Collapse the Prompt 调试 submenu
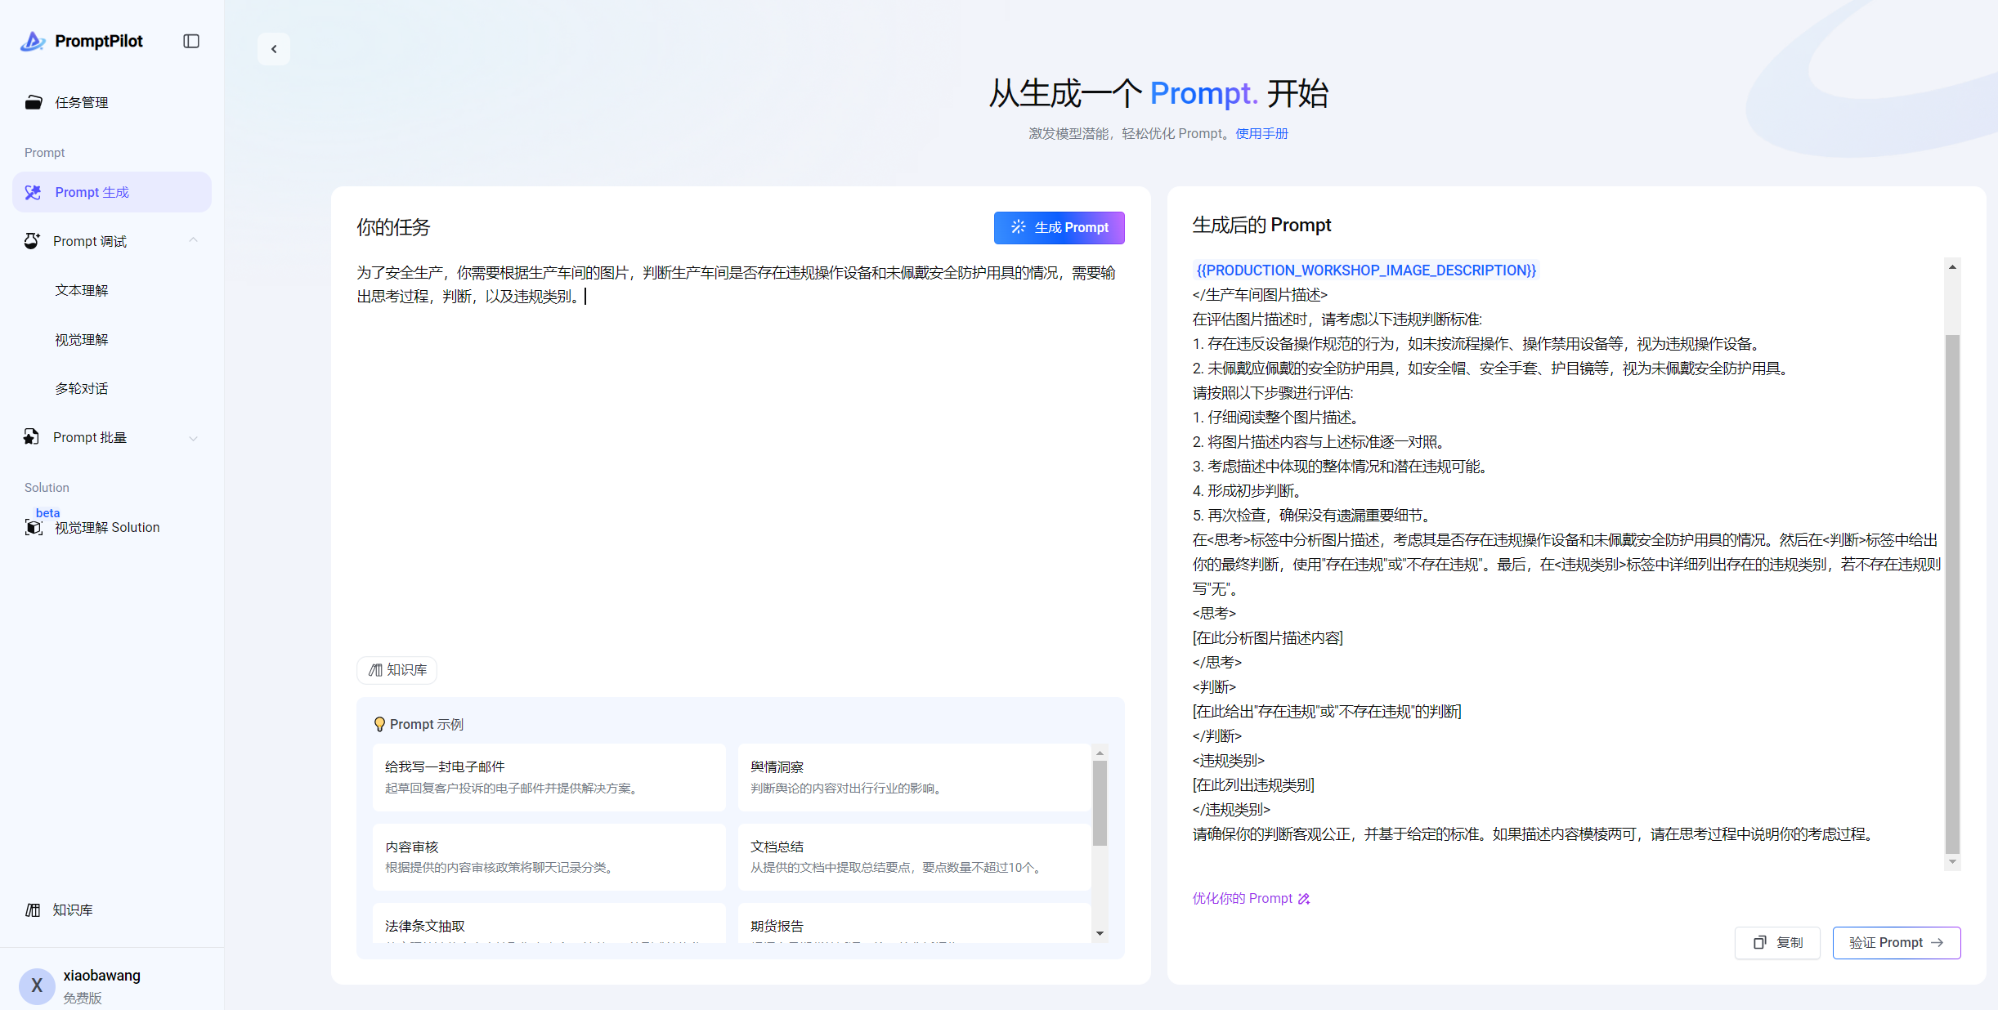 pos(194,240)
